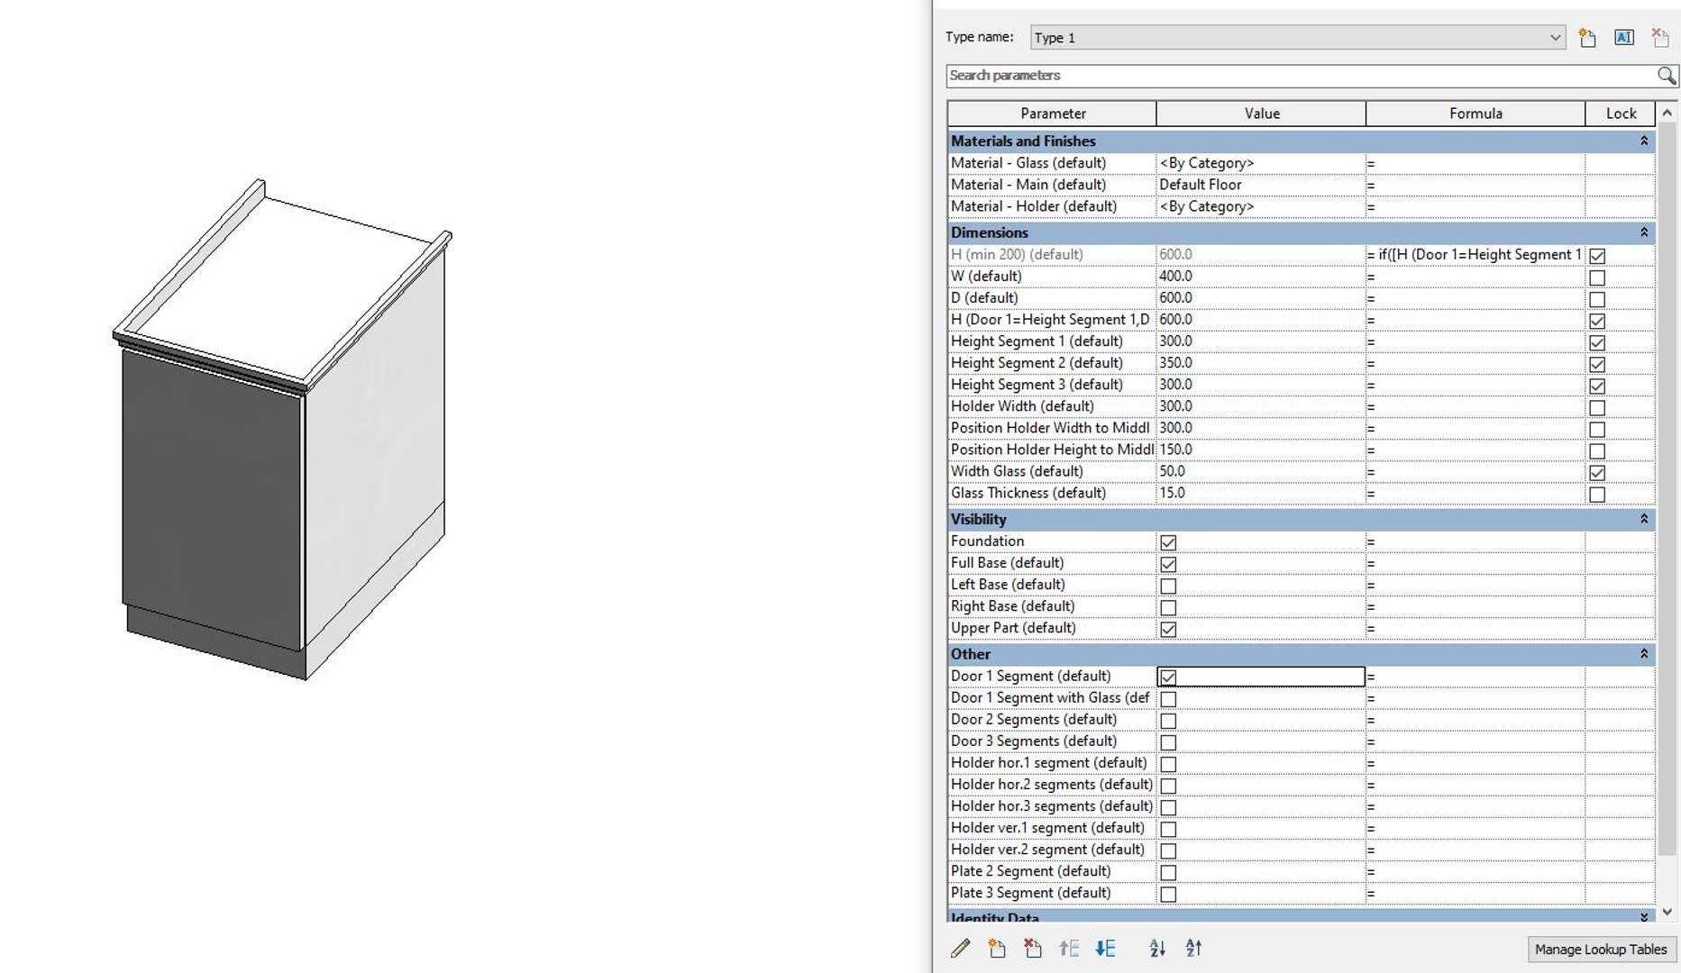
Task: Toggle the Upper Part checkbox
Action: click(x=1168, y=629)
